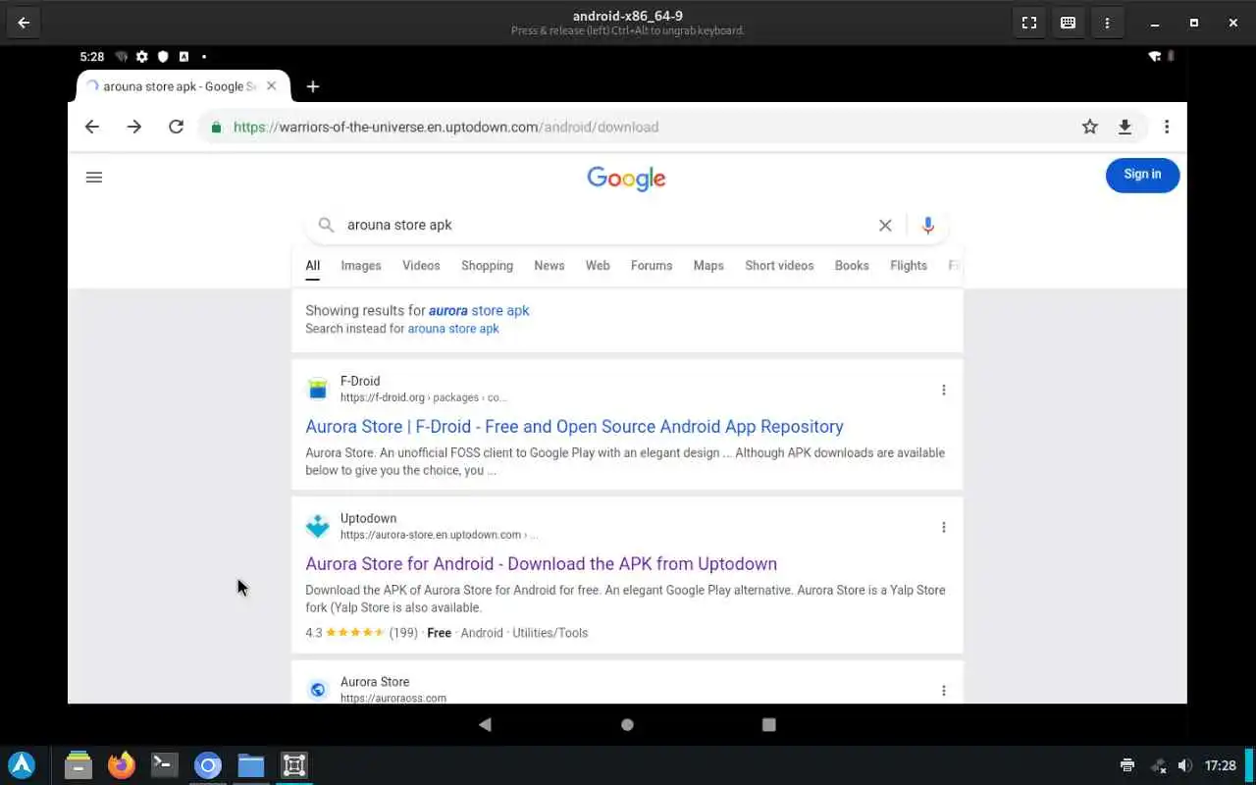The image size is (1256, 785).
Task: Switch to the Maps tab
Action: tap(708, 266)
